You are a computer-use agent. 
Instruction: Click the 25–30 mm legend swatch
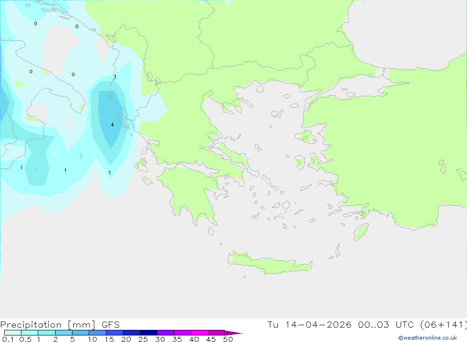pyautogui.click(x=149, y=333)
